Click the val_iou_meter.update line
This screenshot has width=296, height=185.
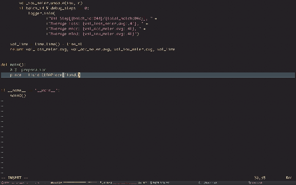click(x=51, y=3)
